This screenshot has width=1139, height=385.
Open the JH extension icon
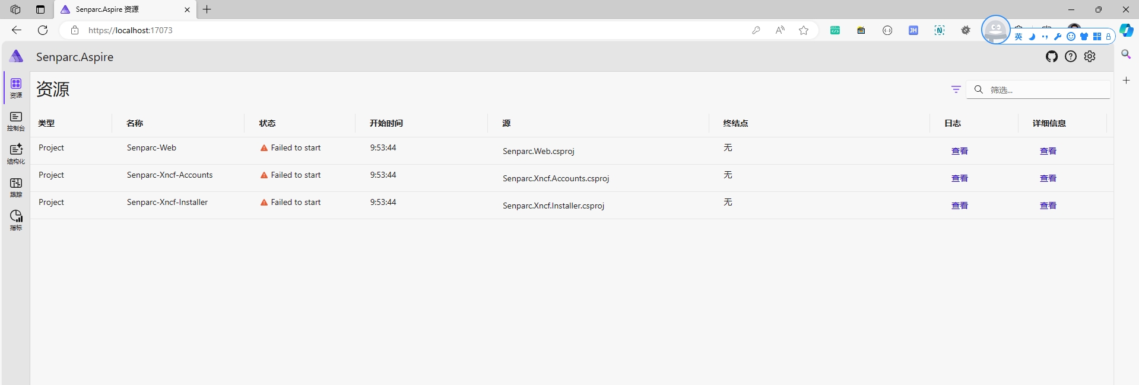point(913,30)
